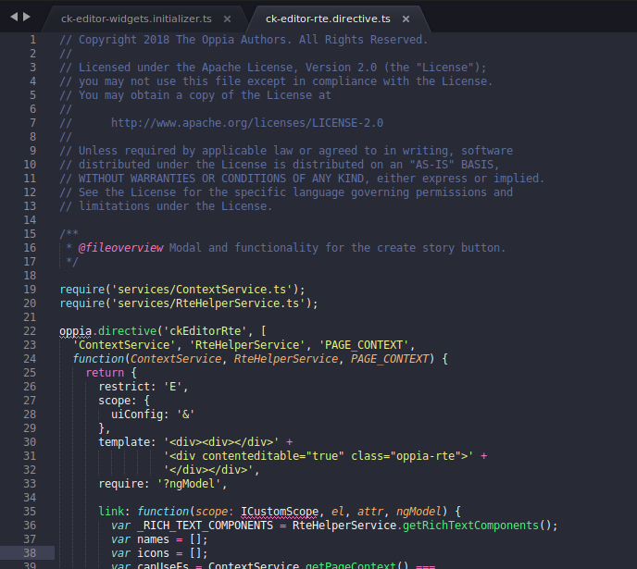Click the restrict property
The width and height of the screenshot is (637, 569).
pos(124,387)
